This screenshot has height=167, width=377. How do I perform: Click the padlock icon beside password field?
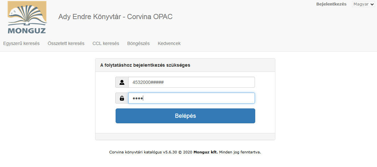pos(122,98)
